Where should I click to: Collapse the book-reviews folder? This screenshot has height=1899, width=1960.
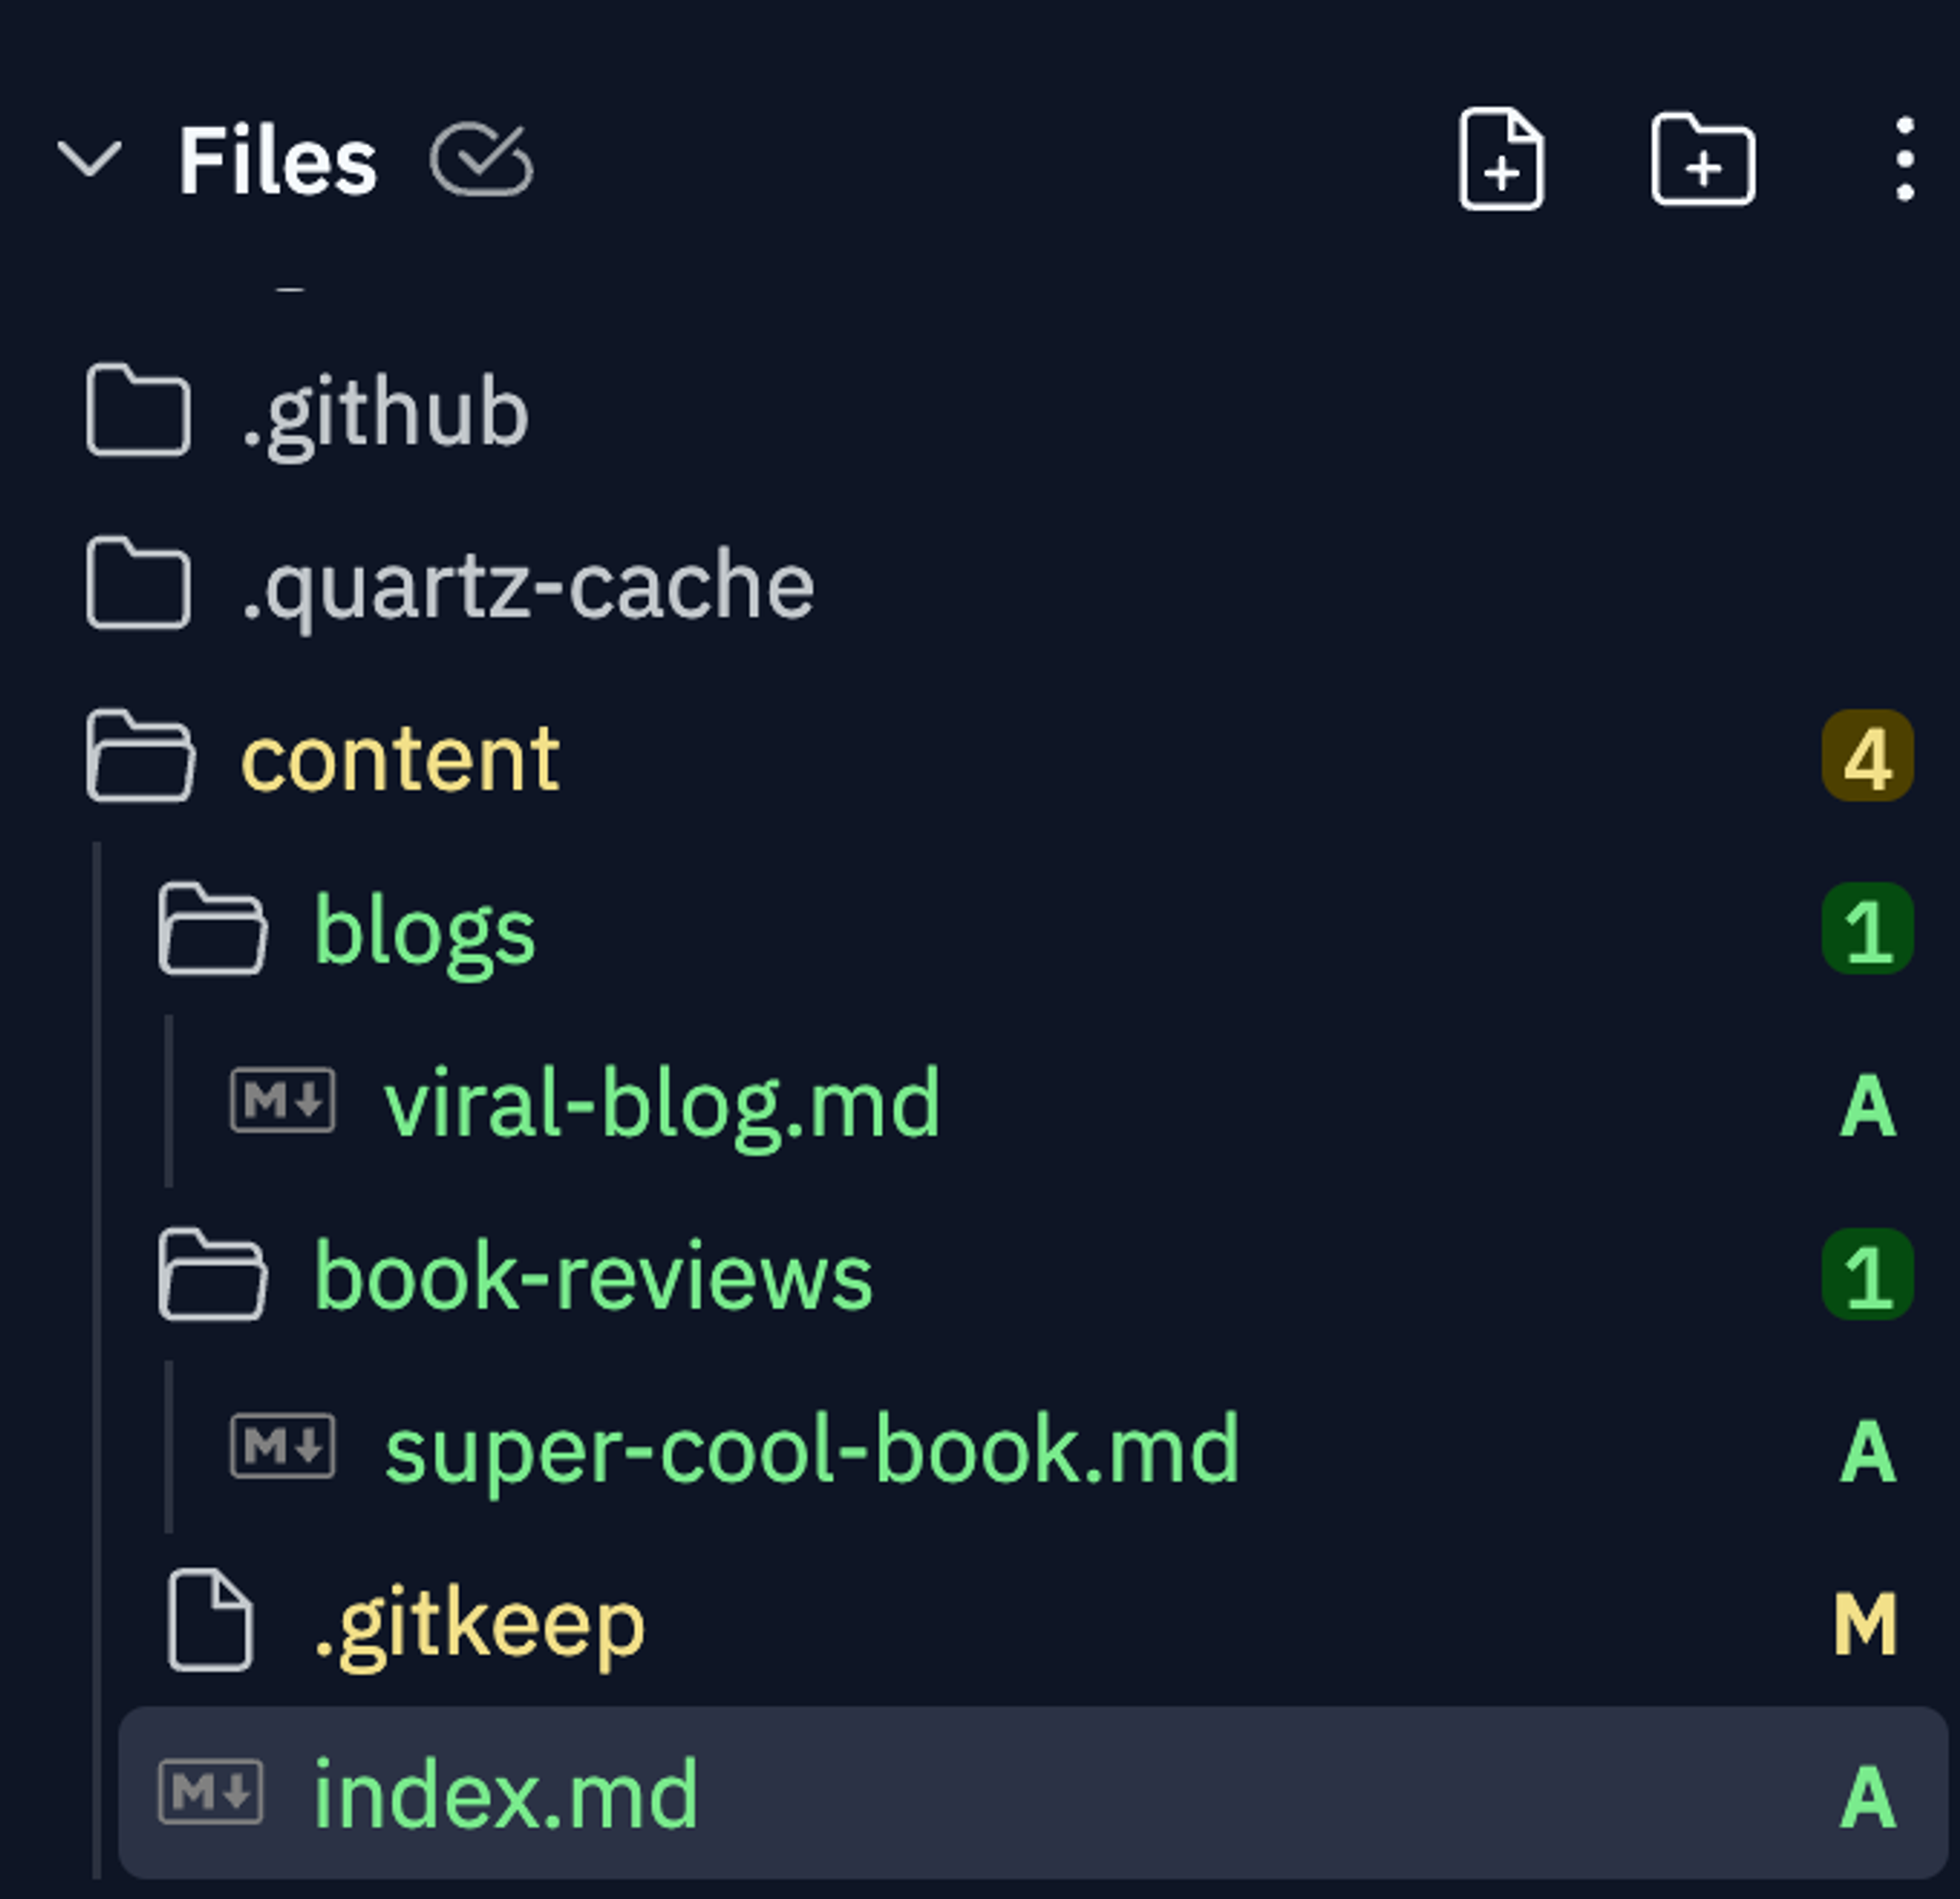[x=592, y=1276]
